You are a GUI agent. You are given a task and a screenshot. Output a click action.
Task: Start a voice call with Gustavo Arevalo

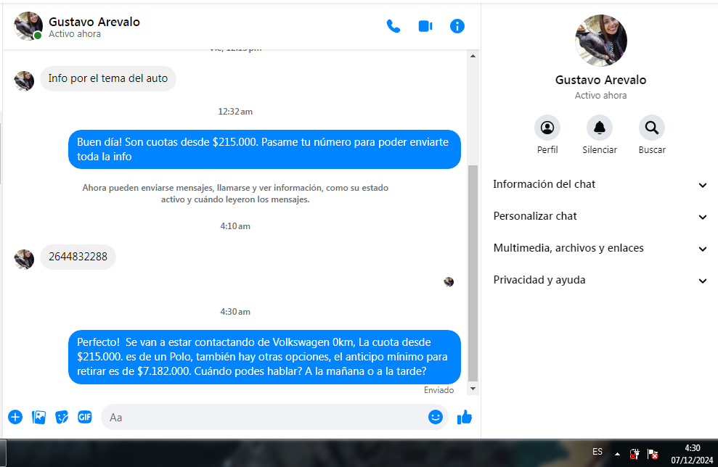click(x=393, y=26)
